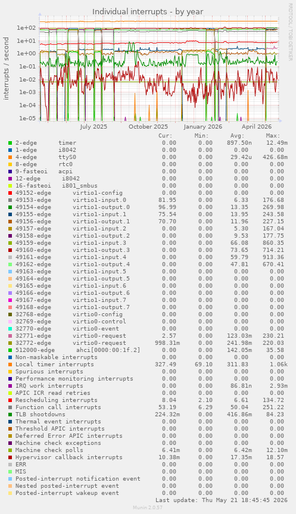The height and width of the screenshot is (514, 296).
Task: Click the red 49152-edge virtio1-config swatch
Action: (x=10, y=193)
